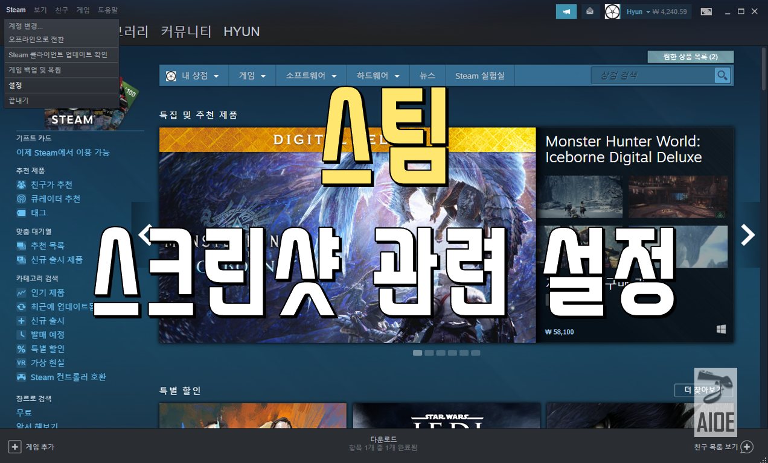The width and height of the screenshot is (768, 463).
Task: Open 친구가 추천 link
Action: tap(51, 184)
